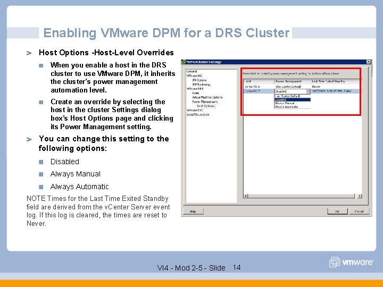383x287 pixels.
Task: Click the left arrow of horizontal scrollbar
Action: point(246,196)
